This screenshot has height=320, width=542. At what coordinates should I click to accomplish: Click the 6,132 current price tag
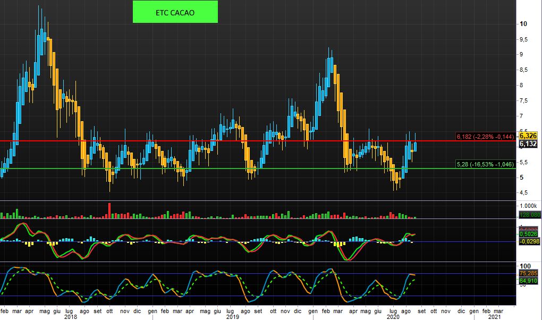[x=528, y=144]
